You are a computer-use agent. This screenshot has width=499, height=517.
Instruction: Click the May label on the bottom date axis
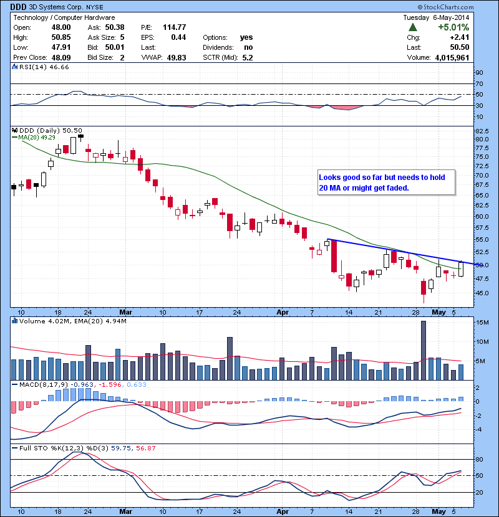439,511
